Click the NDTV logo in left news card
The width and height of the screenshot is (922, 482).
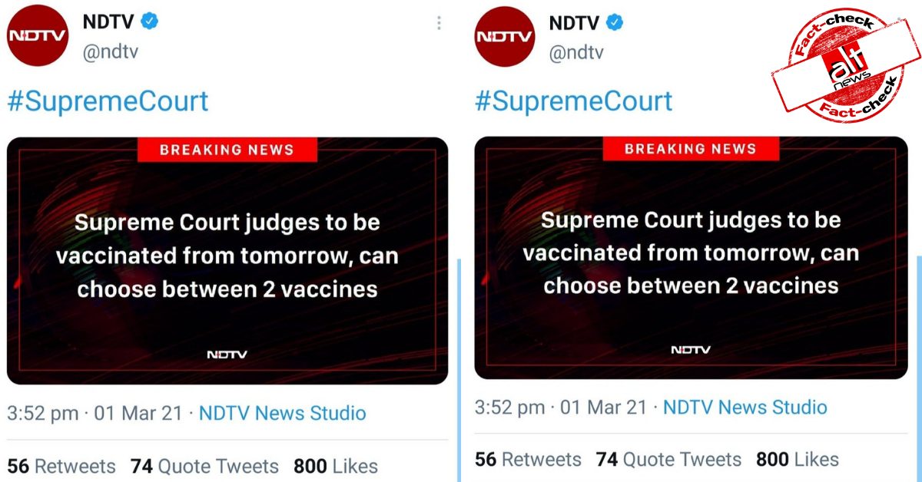point(227,355)
